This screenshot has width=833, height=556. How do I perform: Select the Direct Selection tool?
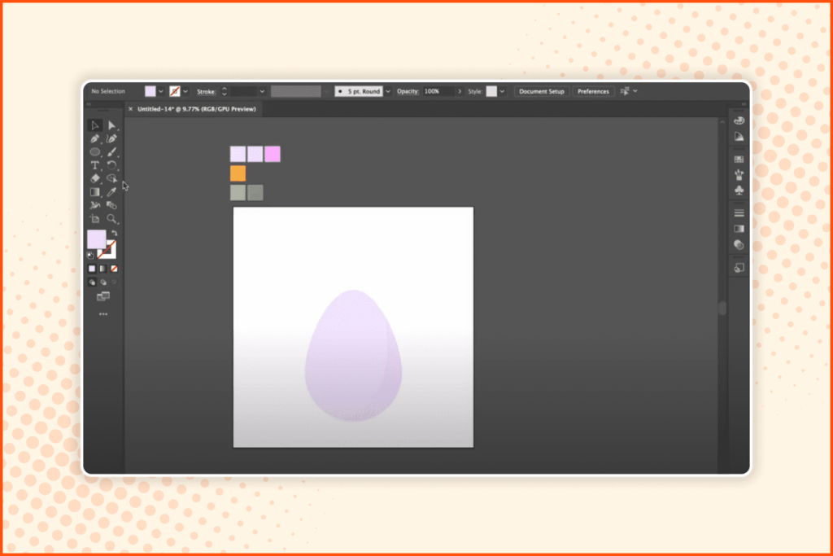click(111, 125)
